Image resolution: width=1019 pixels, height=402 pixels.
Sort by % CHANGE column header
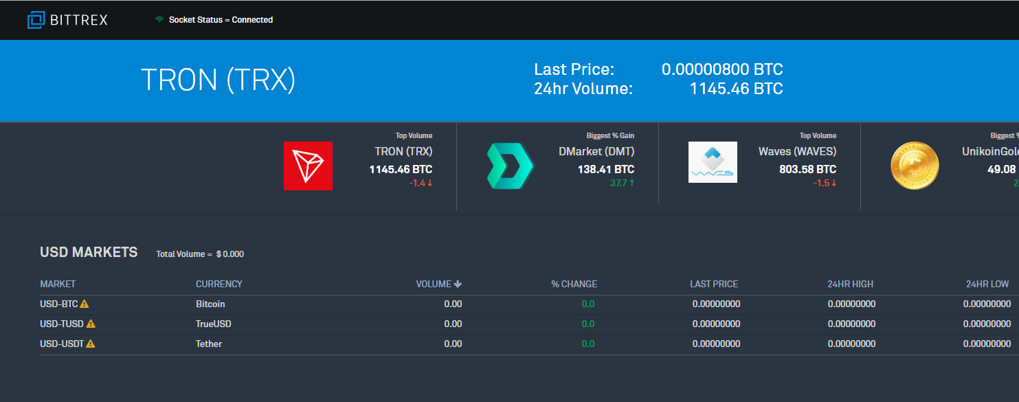tap(574, 284)
